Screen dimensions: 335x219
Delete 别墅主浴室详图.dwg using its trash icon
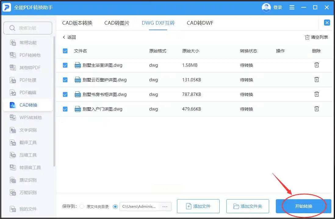click(317, 65)
